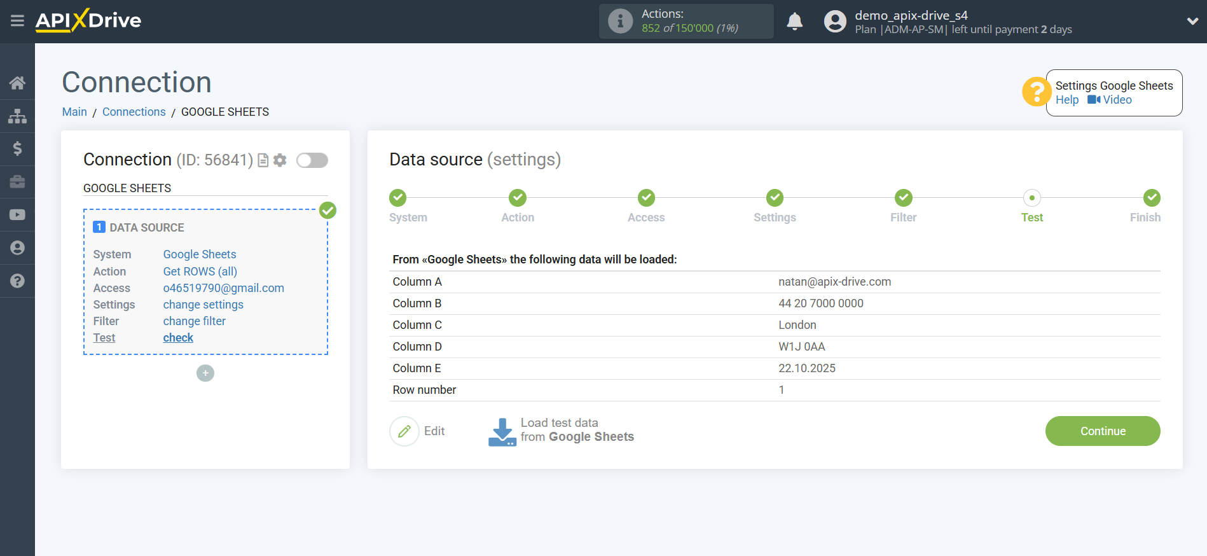
Task: Open the hamburger menu in header
Action: (x=17, y=21)
